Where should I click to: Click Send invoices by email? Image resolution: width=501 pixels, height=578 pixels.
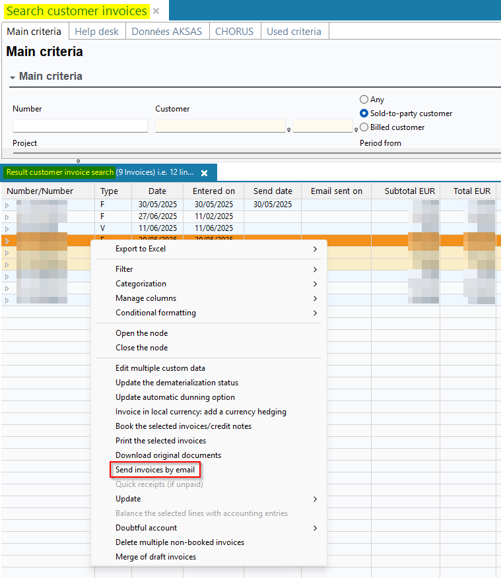155,470
